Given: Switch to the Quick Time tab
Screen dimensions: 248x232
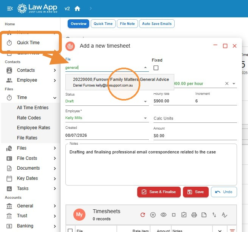Looking at the screenshot, I should (x=103, y=24).
